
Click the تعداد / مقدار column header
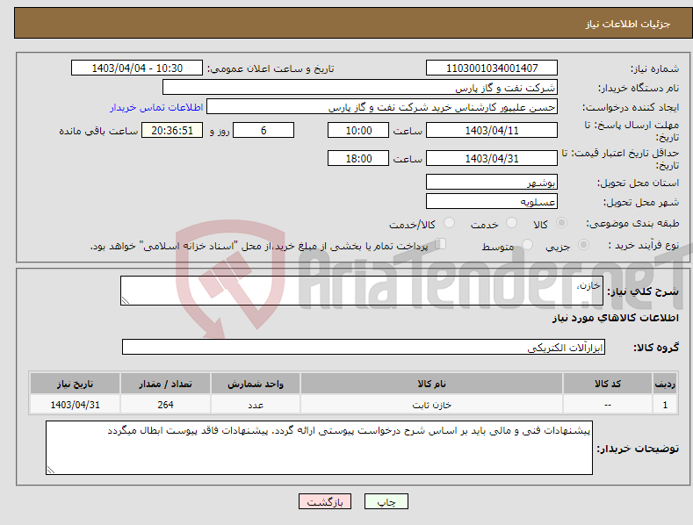tap(165, 384)
